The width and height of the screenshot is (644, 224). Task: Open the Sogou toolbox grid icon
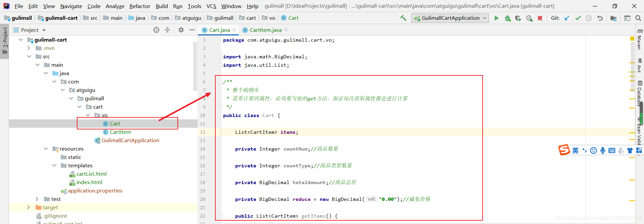click(x=639, y=151)
